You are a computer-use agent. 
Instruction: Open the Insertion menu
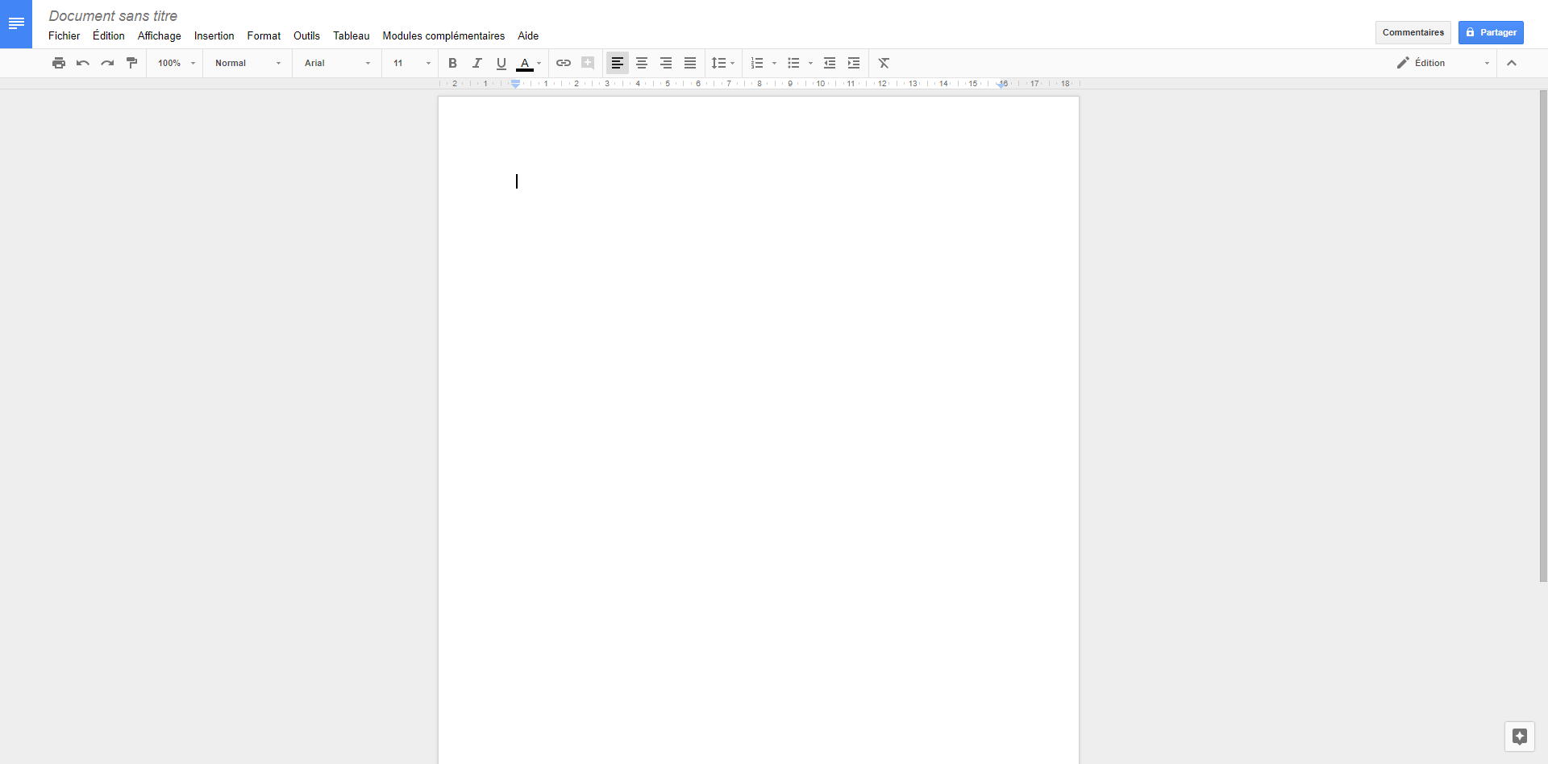[x=214, y=35]
